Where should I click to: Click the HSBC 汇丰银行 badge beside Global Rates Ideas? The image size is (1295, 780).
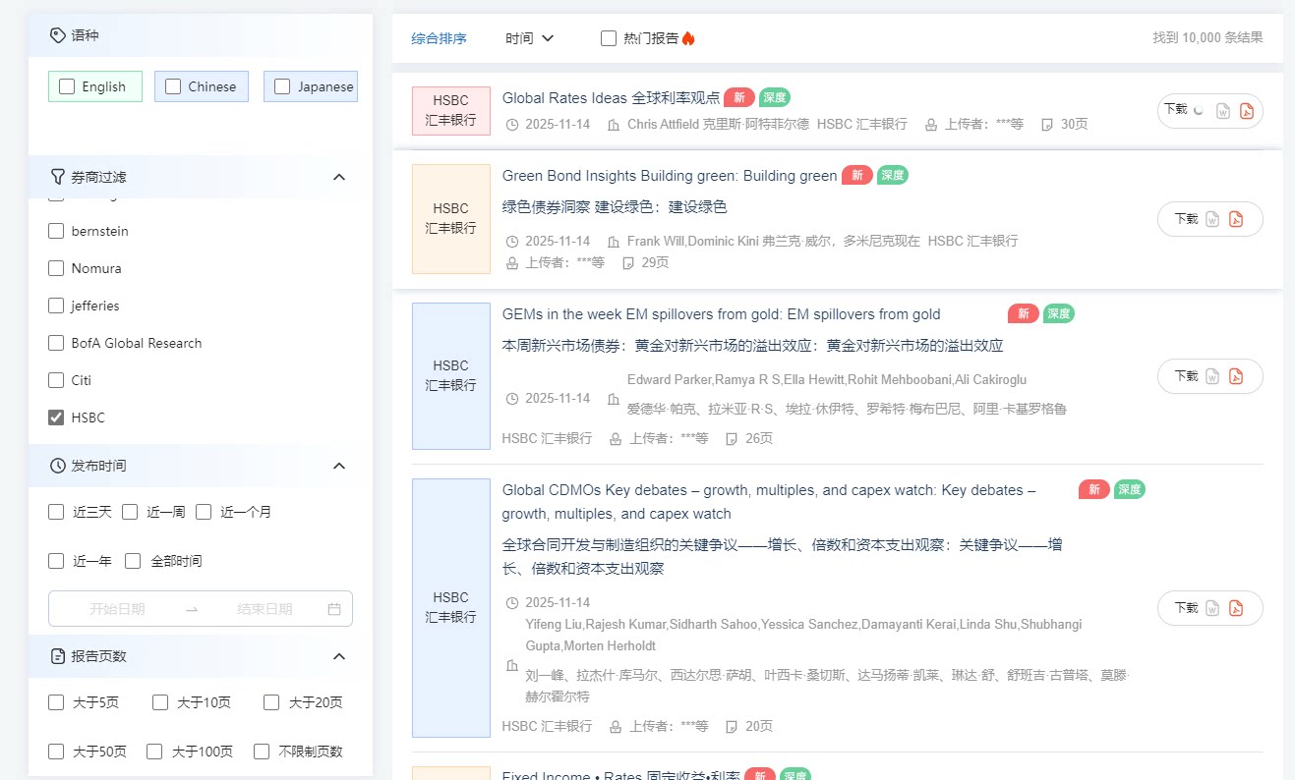(x=451, y=111)
